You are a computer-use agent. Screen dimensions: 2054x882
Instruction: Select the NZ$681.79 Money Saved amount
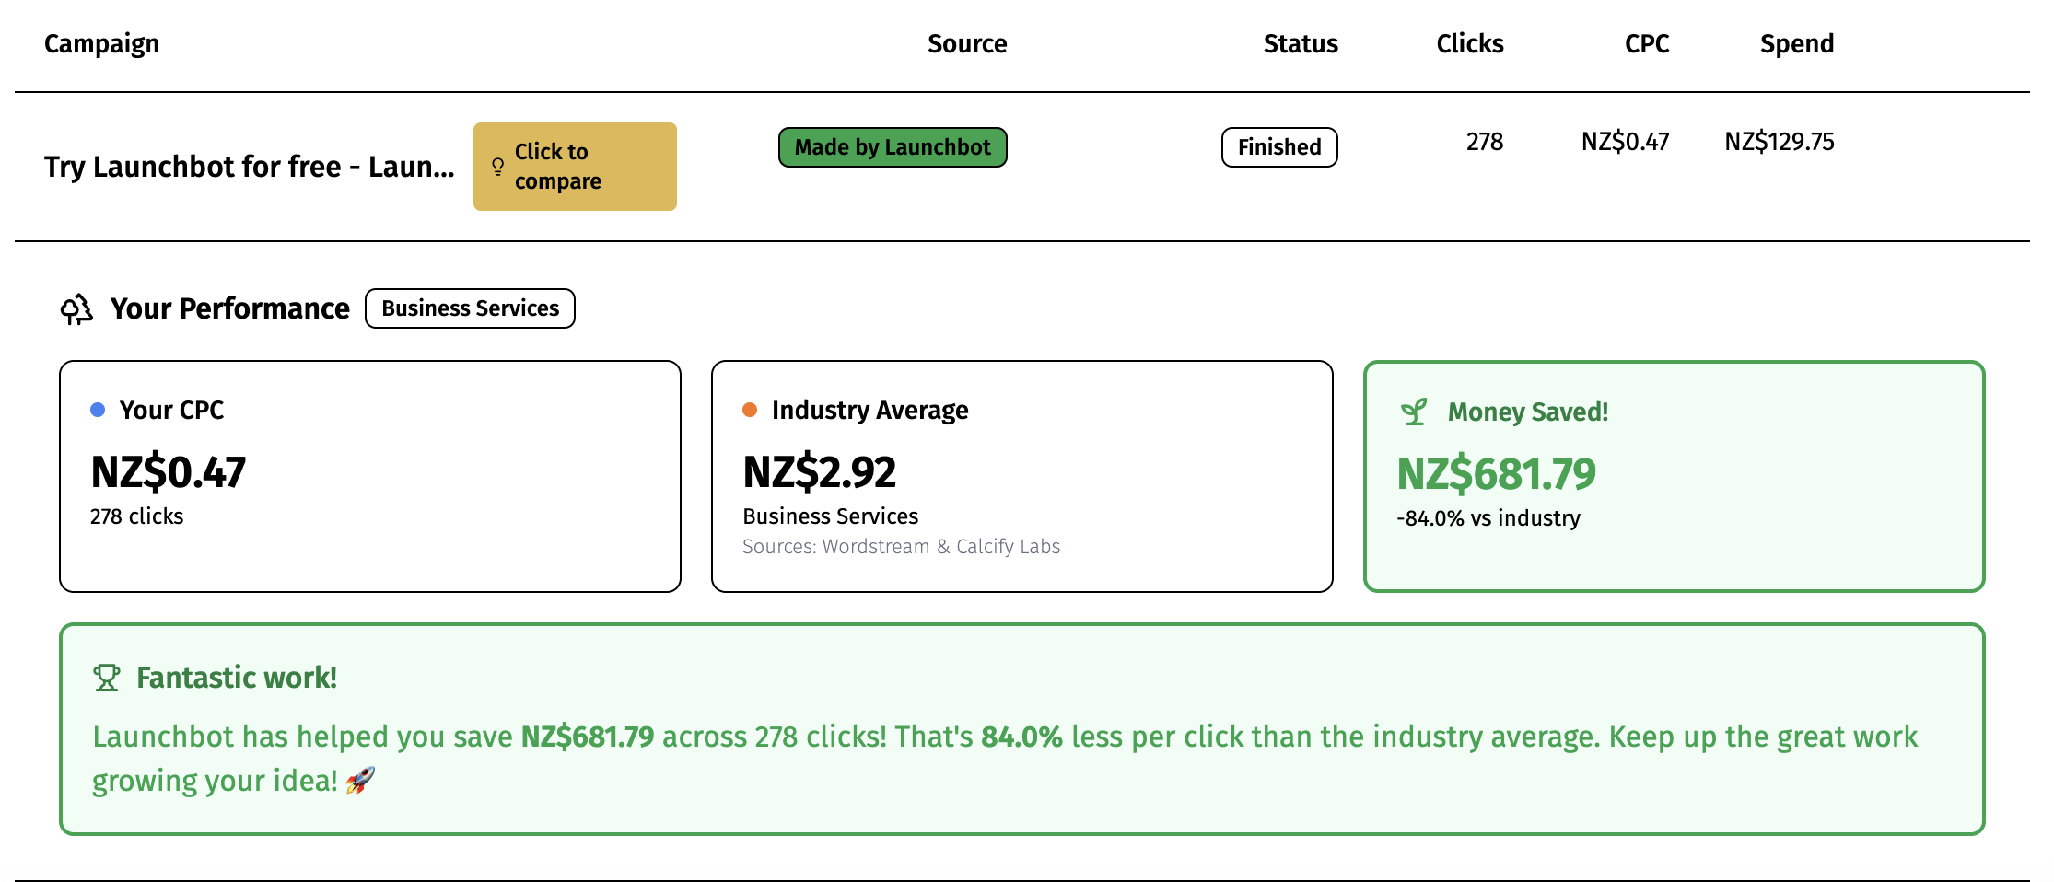[1496, 474]
